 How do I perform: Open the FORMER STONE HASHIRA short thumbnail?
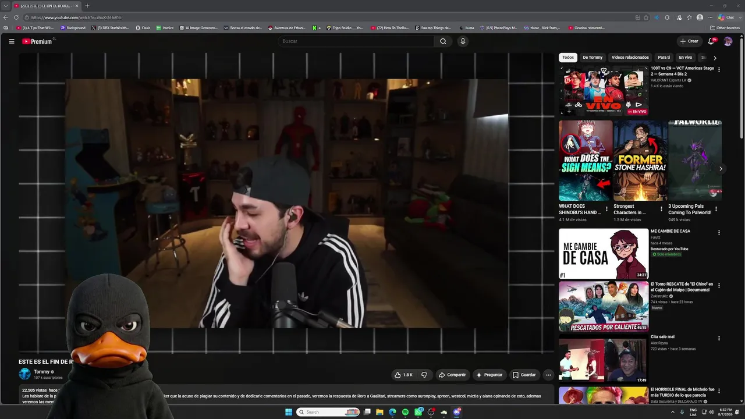pyautogui.click(x=640, y=161)
